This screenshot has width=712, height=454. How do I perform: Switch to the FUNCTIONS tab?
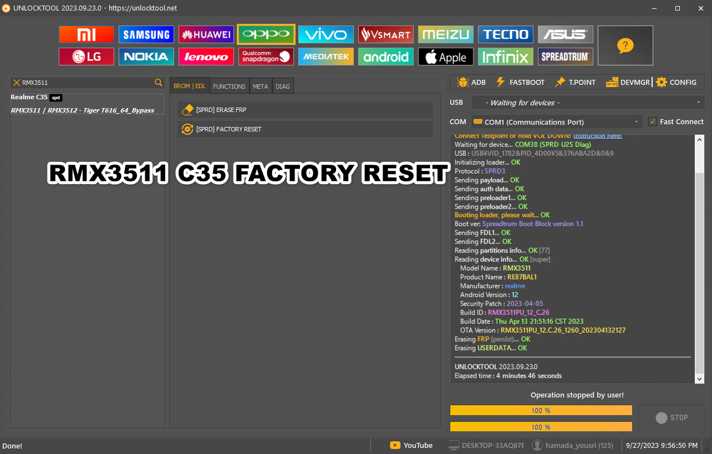click(x=229, y=86)
